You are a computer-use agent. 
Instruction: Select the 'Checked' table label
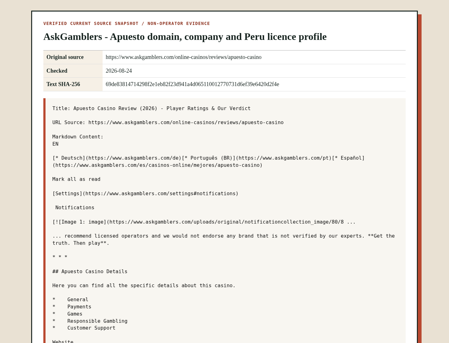coord(57,71)
